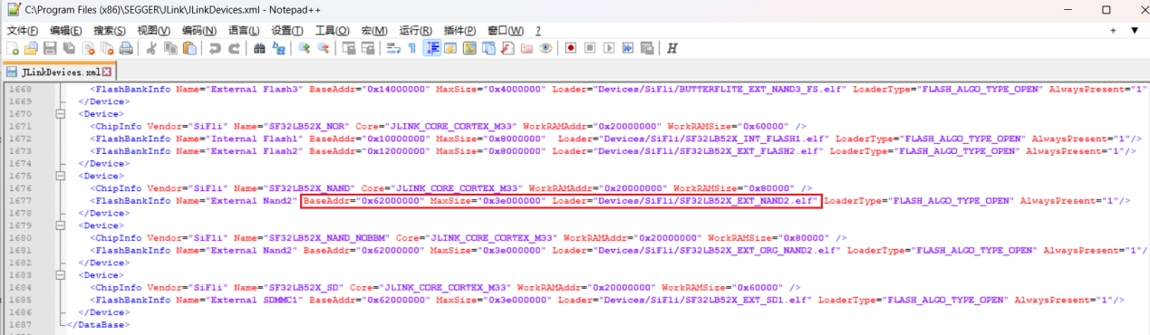Open the 设置(T) menu
Image resolution: width=1150 pixels, height=335 pixels.
(287, 31)
